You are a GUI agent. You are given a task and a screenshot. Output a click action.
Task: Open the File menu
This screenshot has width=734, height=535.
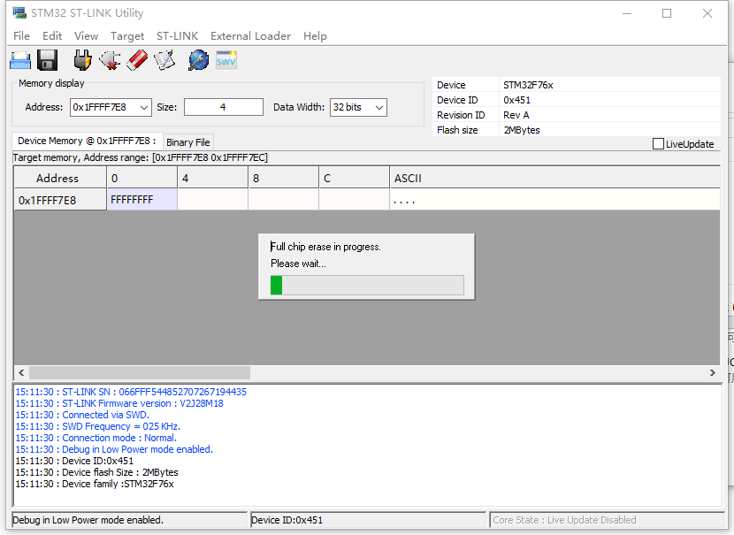pyautogui.click(x=21, y=36)
